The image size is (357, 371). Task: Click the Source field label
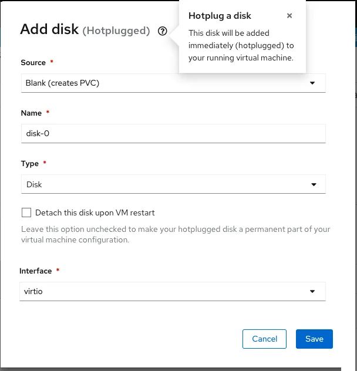[x=33, y=62]
